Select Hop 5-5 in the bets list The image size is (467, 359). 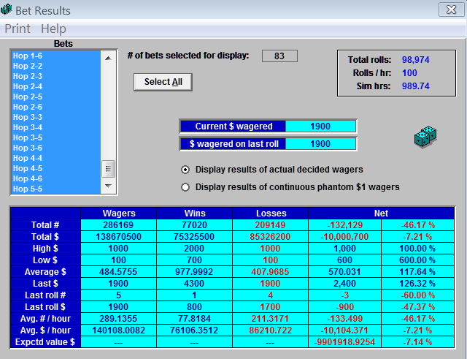pos(56,189)
